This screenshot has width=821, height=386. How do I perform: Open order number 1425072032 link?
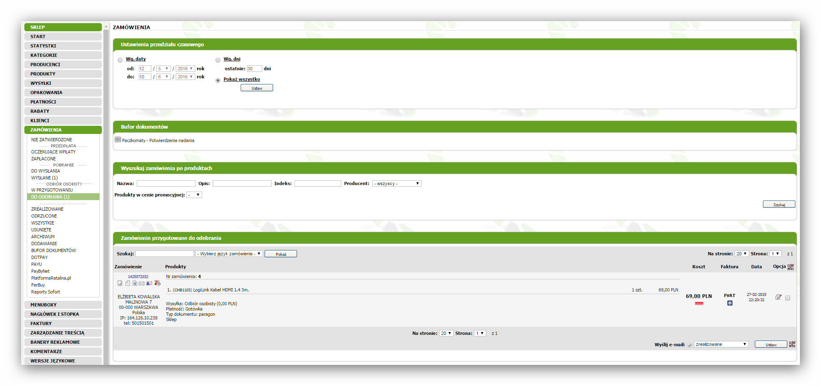point(138,277)
